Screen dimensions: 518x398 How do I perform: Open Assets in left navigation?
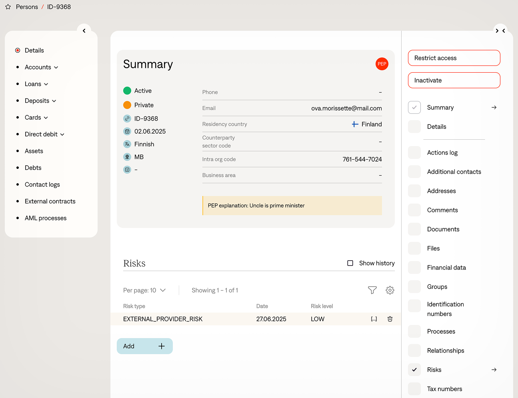point(34,151)
